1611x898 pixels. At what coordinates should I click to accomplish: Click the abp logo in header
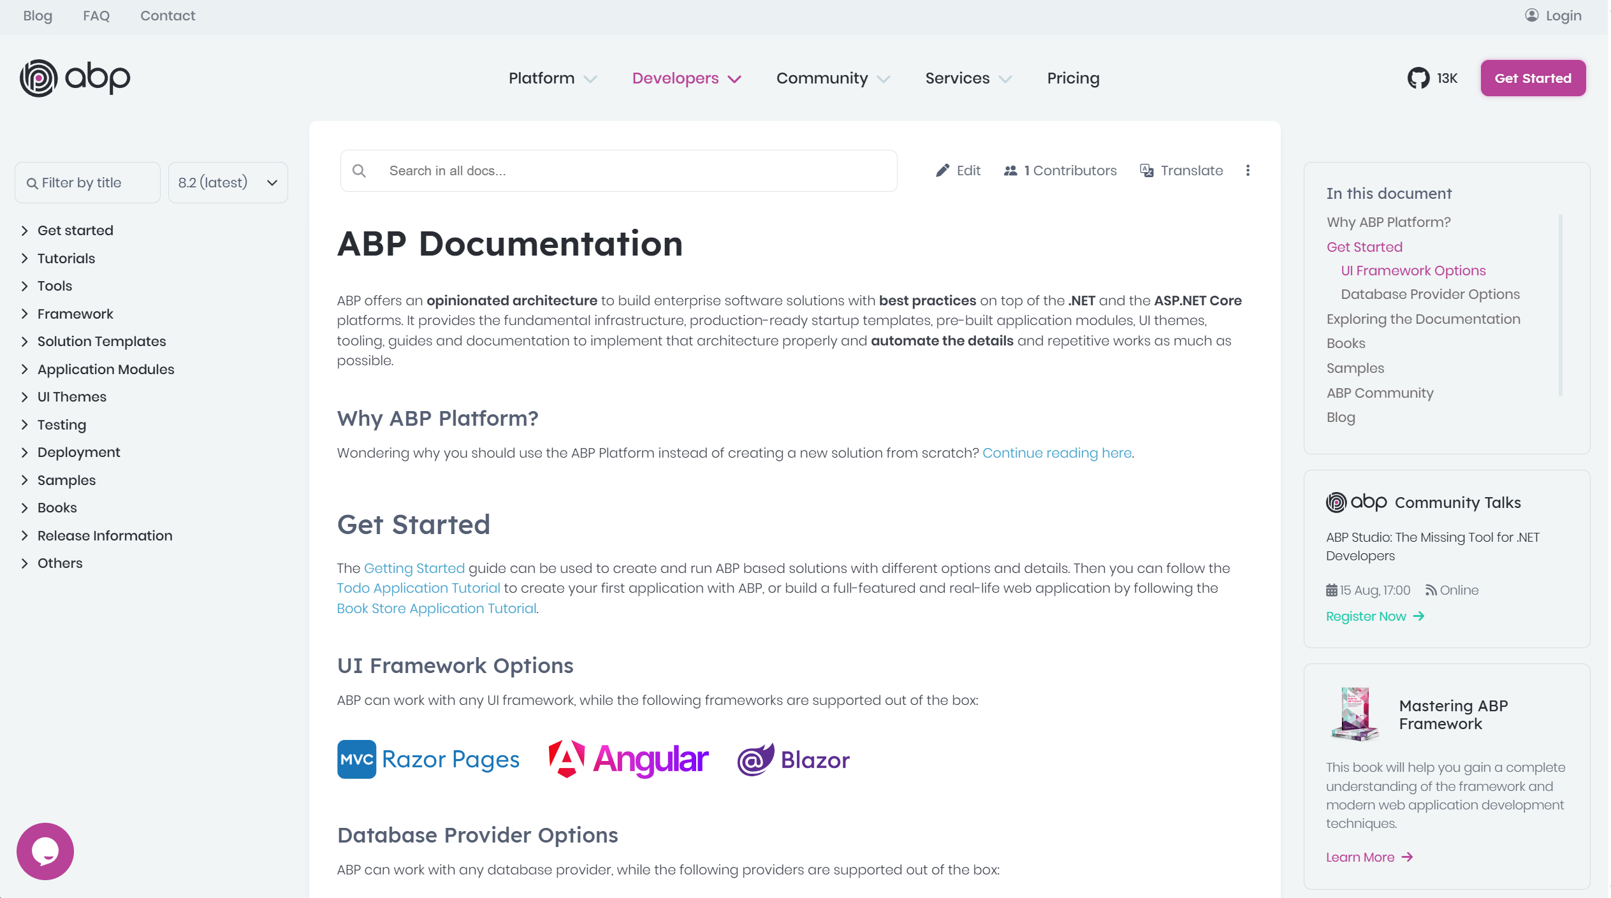pos(75,78)
